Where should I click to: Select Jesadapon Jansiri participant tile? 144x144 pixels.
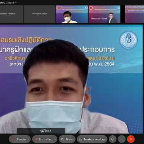[39, 14]
